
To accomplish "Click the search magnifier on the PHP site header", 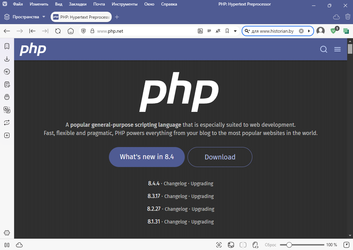I will [323, 50].
